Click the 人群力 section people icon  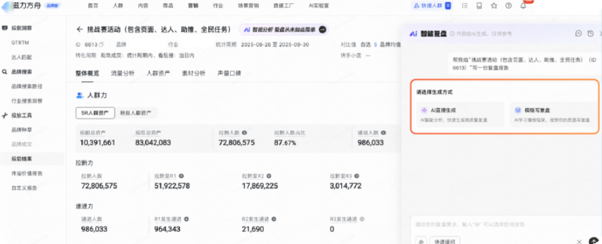pos(80,95)
